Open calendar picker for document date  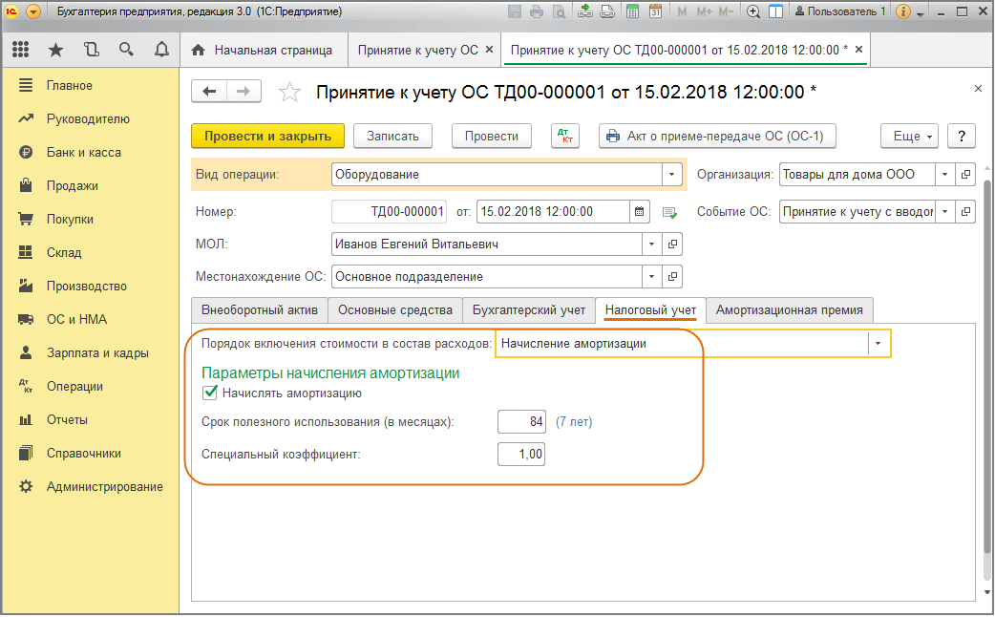pyautogui.click(x=639, y=211)
